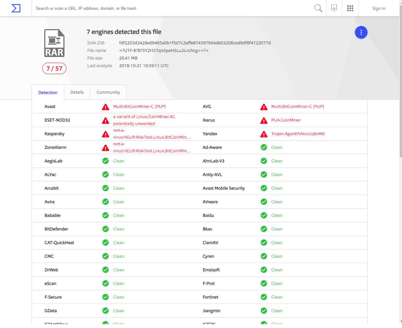Click the Ikarus warning triangle icon

[264, 121]
